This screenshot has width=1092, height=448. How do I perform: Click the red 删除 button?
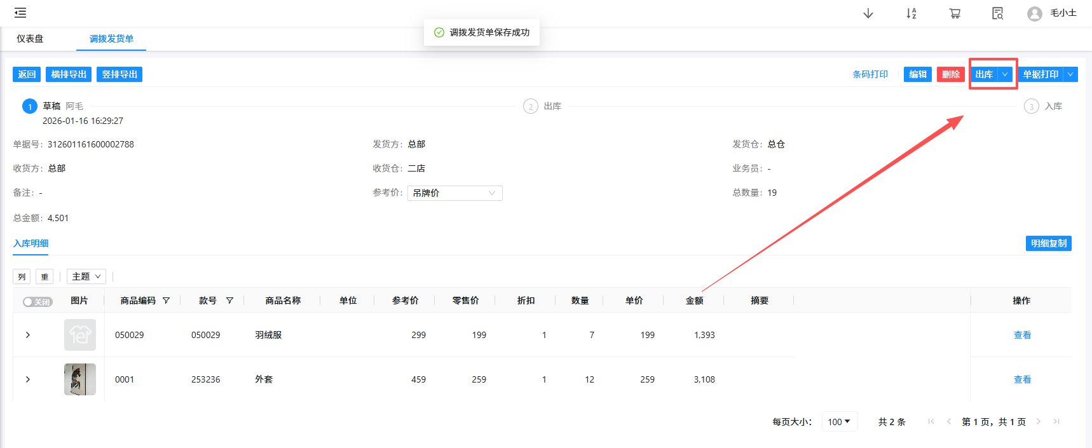coord(950,74)
